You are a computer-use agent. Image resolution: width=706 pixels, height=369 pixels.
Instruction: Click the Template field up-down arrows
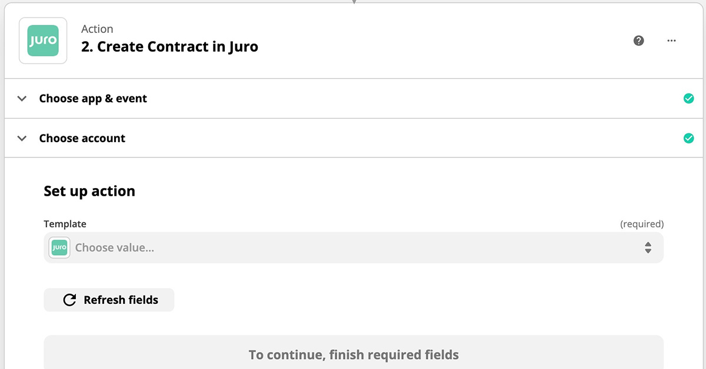648,247
